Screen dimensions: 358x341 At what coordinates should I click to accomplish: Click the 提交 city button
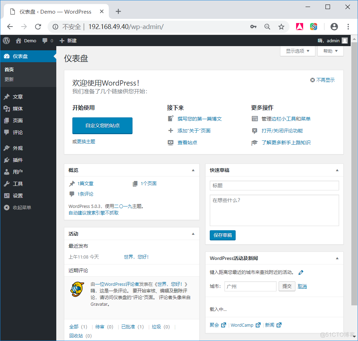coord(287,286)
